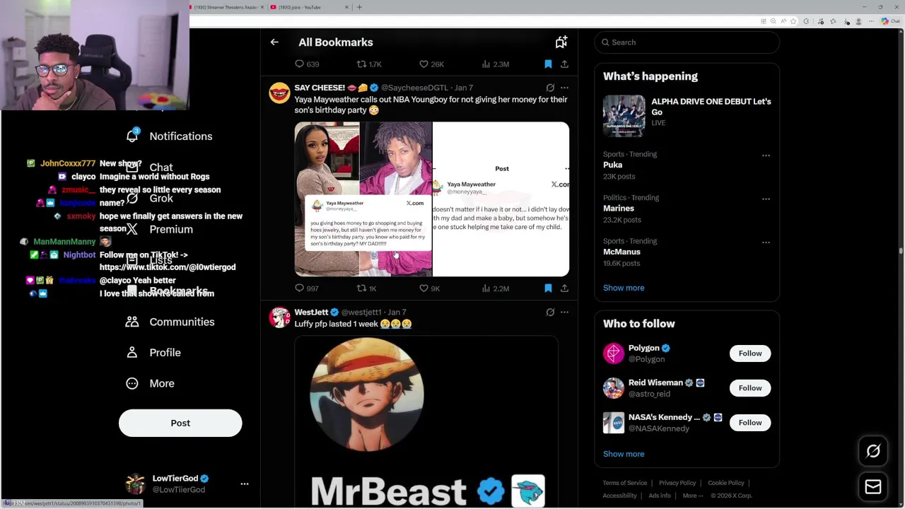
Task: Open browser Settings and more menu
Action: click(x=872, y=21)
